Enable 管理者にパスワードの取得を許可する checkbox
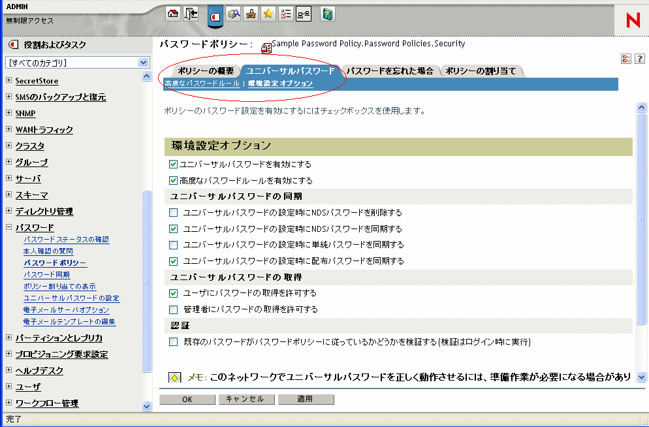The image size is (649, 427). pyautogui.click(x=174, y=309)
